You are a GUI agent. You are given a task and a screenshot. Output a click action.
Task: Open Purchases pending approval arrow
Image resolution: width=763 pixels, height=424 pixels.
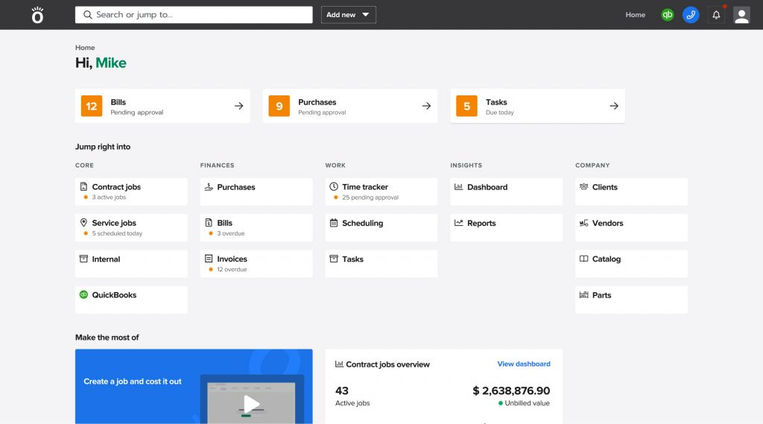coord(426,106)
